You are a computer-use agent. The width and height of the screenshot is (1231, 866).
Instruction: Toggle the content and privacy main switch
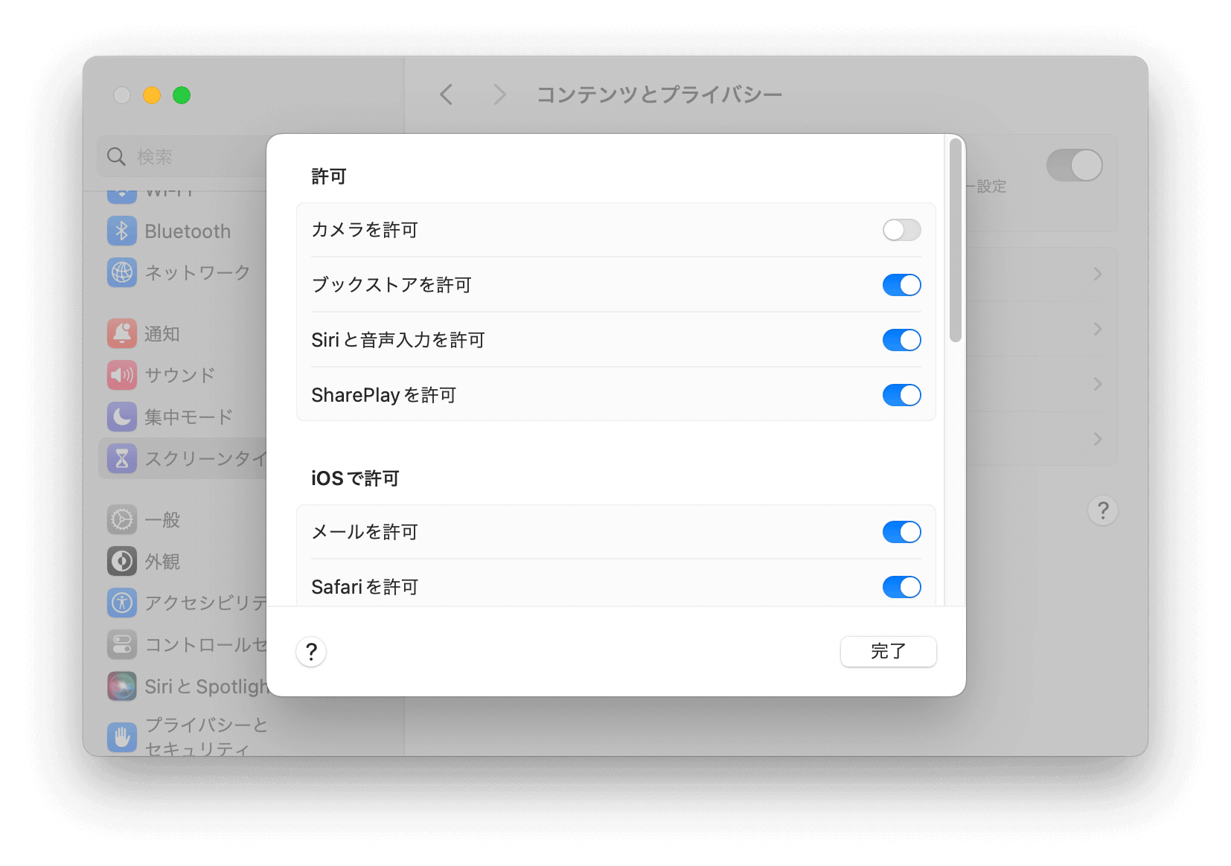click(1074, 165)
